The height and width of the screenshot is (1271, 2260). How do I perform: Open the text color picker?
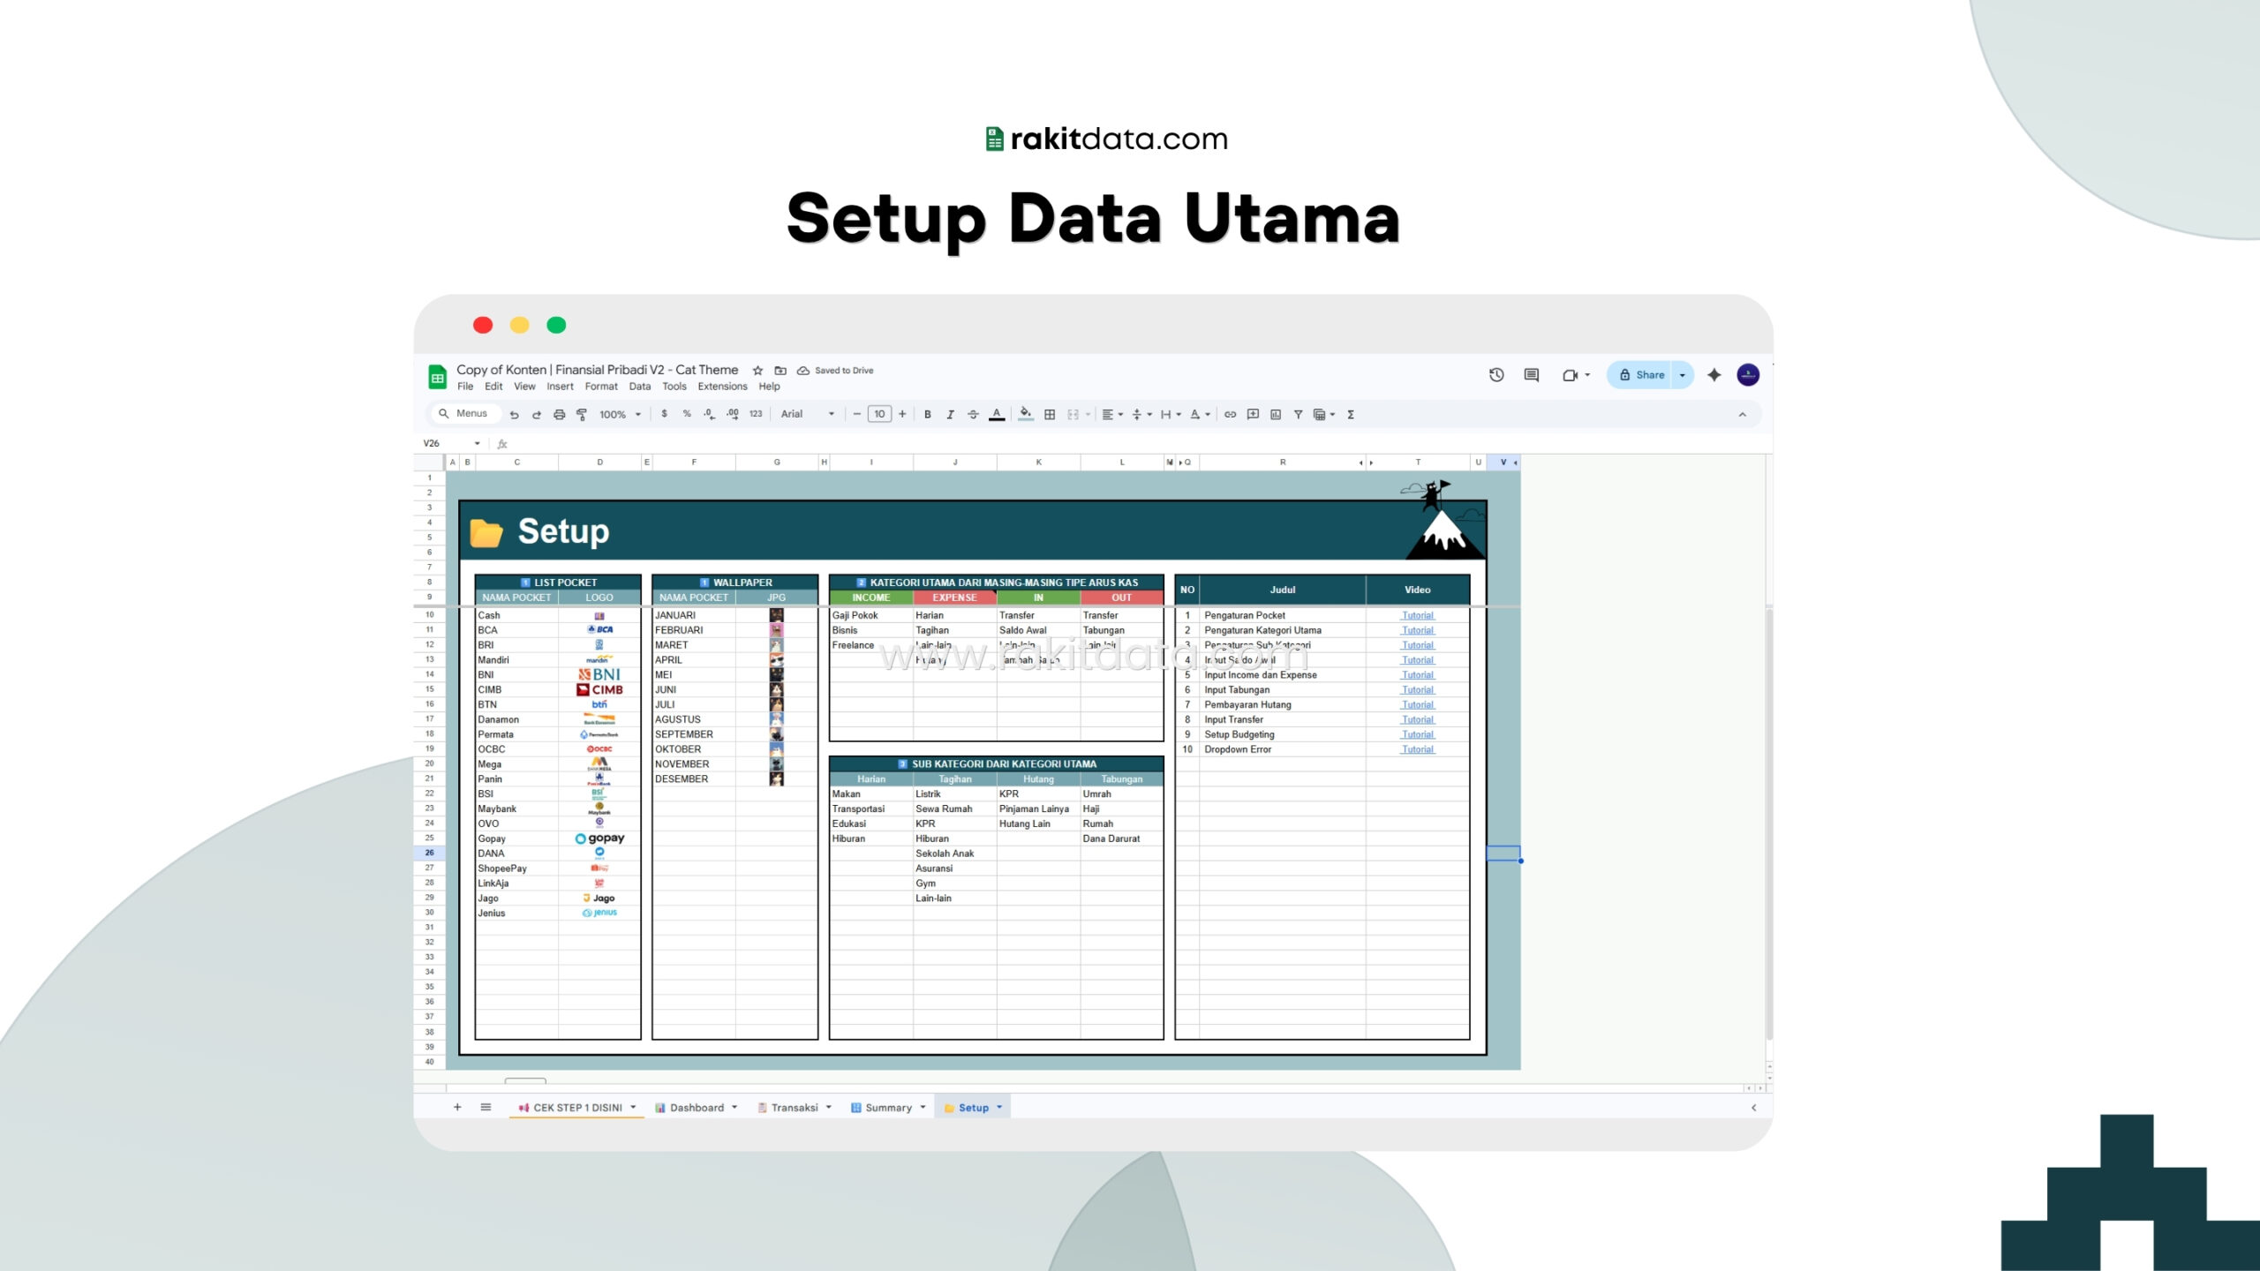[x=997, y=414]
